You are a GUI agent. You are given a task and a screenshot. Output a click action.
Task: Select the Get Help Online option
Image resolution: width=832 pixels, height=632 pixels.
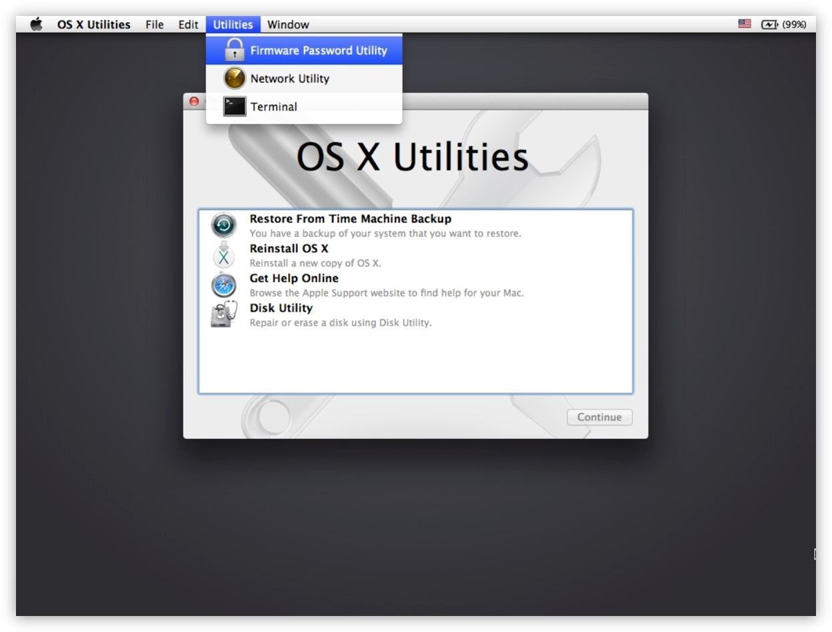415,285
